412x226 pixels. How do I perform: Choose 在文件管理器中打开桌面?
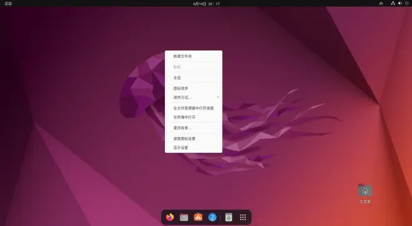pyautogui.click(x=194, y=108)
